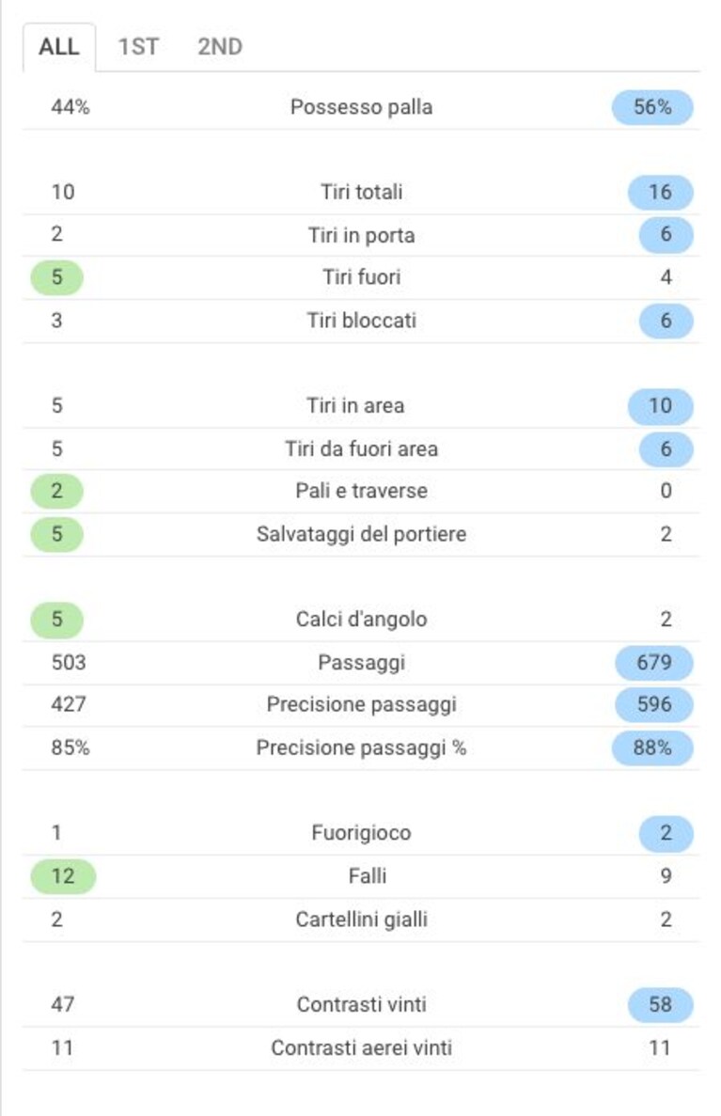Select the 2ND half tab
Image resolution: width=721 pixels, height=1116 pixels.
[x=220, y=47]
